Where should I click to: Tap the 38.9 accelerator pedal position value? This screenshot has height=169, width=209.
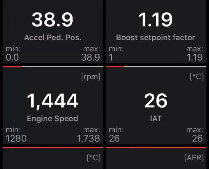52,20
